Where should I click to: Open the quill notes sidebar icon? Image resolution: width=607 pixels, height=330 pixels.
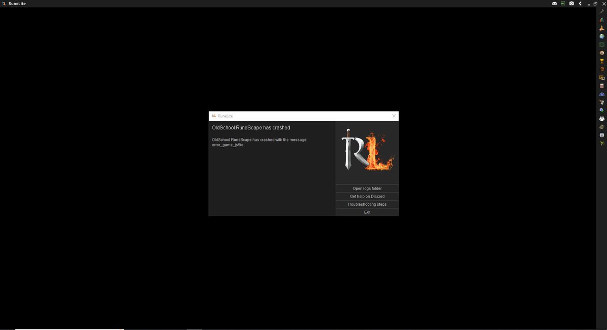click(602, 102)
